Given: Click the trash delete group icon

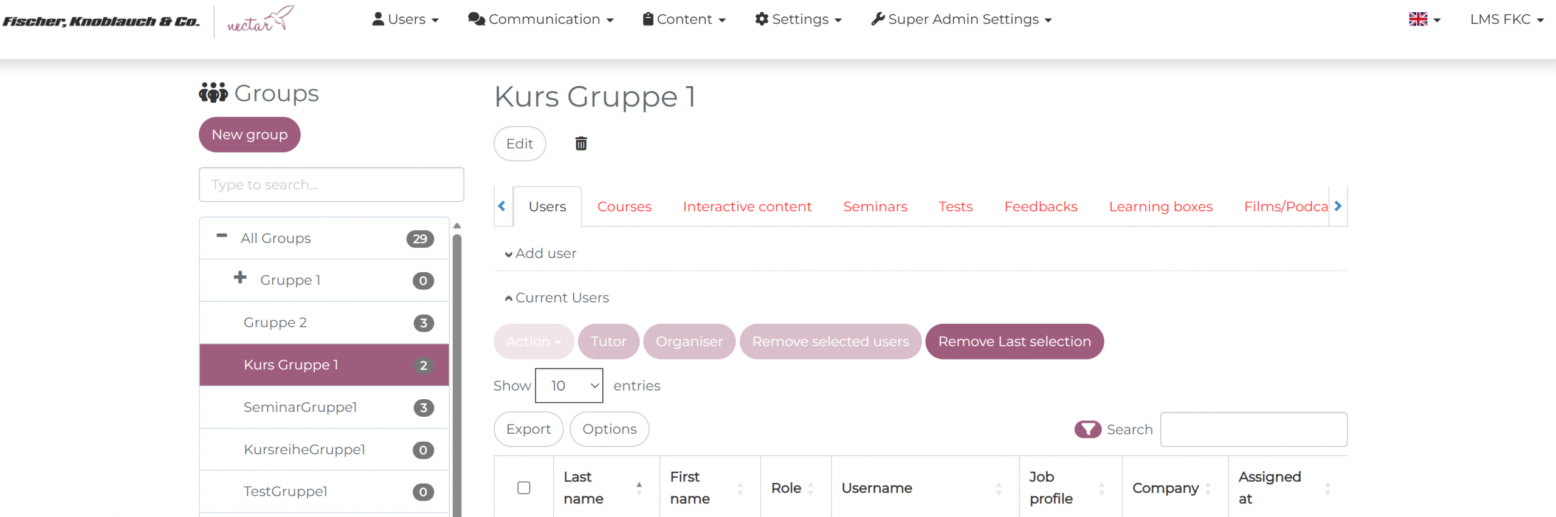Looking at the screenshot, I should click(x=580, y=143).
